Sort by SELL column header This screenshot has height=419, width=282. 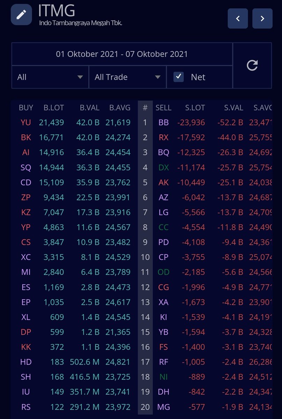pos(163,108)
